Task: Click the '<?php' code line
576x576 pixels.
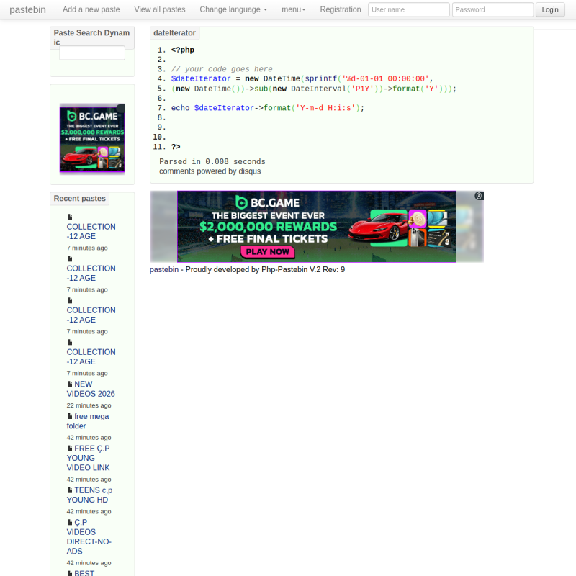Action: 183,50
